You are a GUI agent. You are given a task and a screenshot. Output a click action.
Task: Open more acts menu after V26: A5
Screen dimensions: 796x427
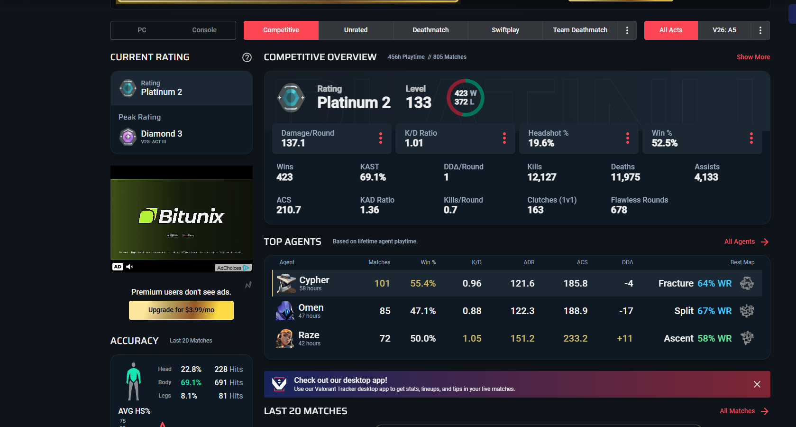[x=760, y=30]
